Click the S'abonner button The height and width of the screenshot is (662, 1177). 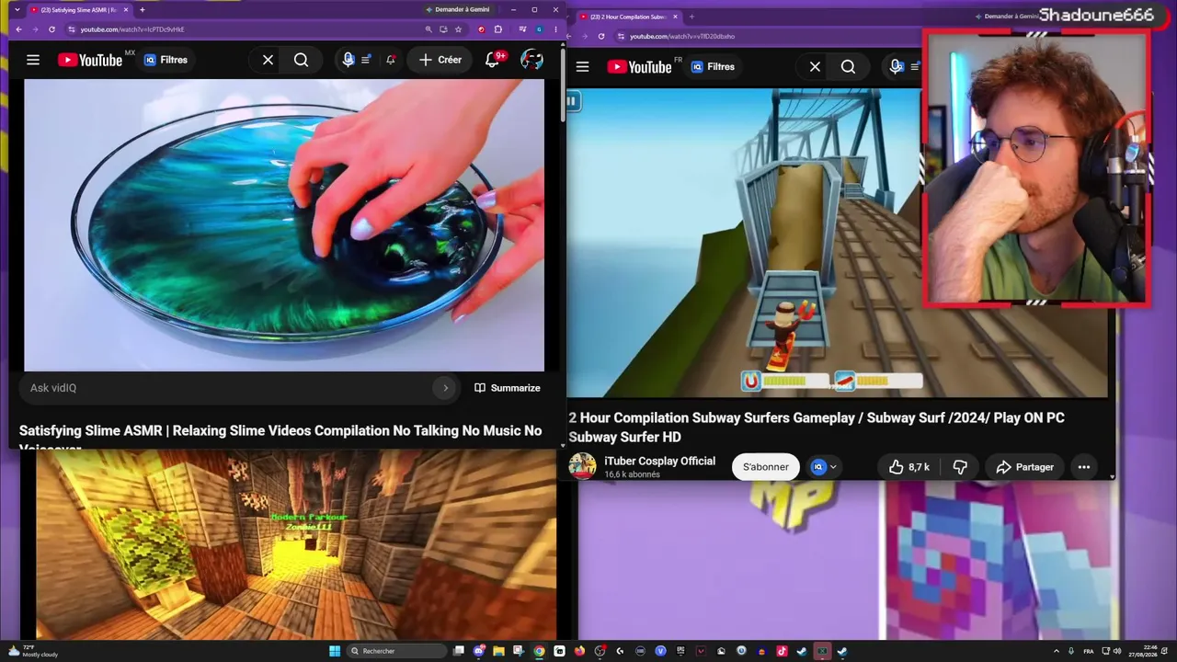tap(766, 467)
